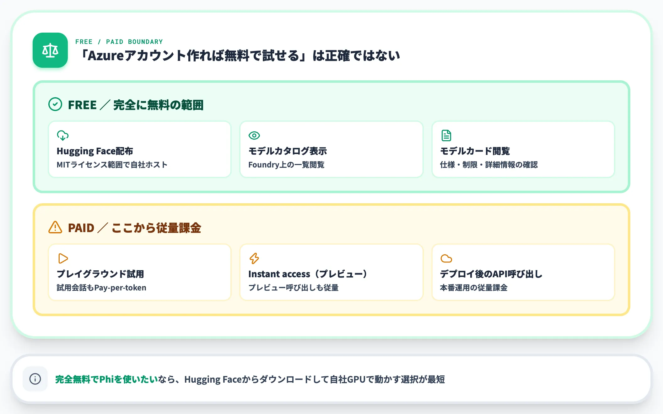Viewport: 663px width, 414px height.
Task: Select the Instant access（プレビュー） card title
Action: point(308,274)
